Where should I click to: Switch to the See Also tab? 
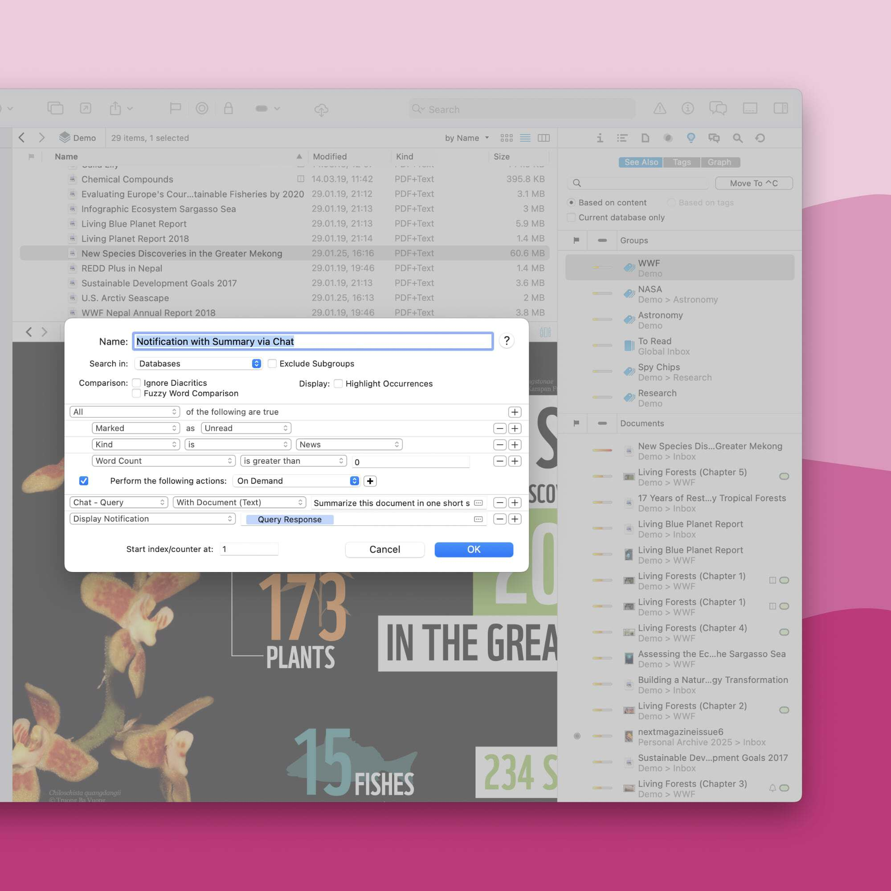(x=641, y=162)
